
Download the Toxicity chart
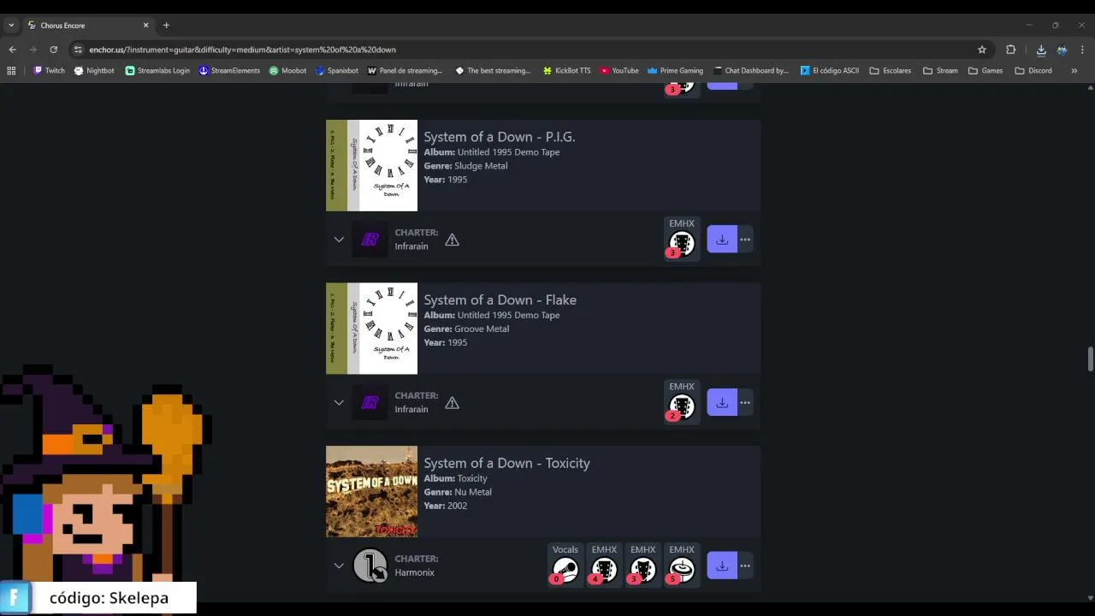(722, 566)
